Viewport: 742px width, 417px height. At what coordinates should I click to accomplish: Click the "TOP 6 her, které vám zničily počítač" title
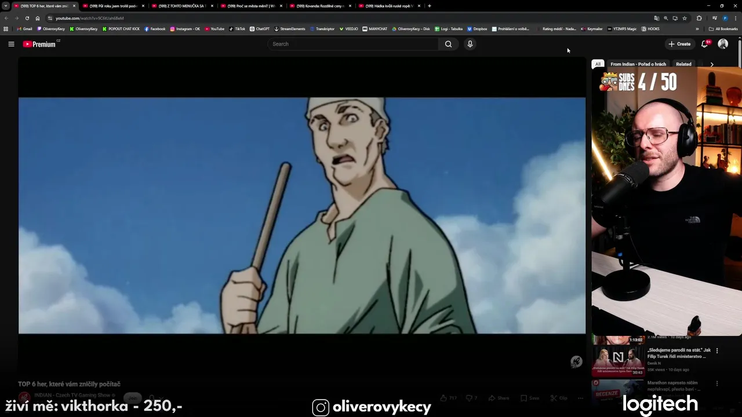(69, 384)
